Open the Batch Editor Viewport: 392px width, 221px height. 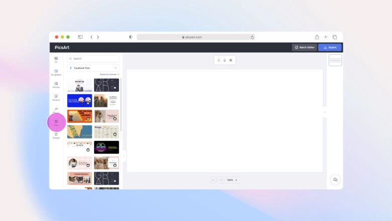305,47
